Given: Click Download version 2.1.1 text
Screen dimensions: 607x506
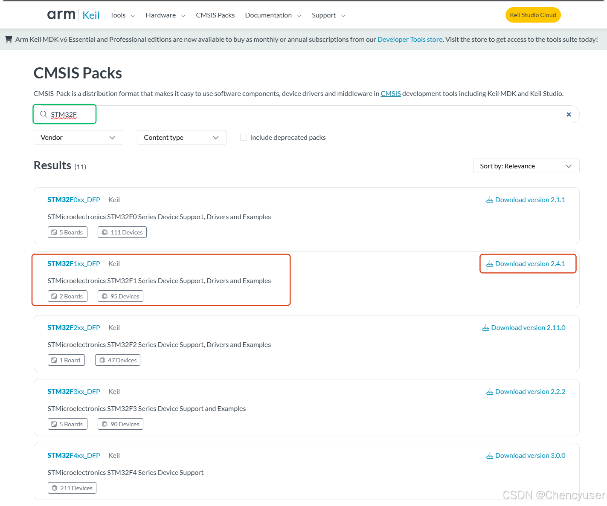Looking at the screenshot, I should pos(530,200).
